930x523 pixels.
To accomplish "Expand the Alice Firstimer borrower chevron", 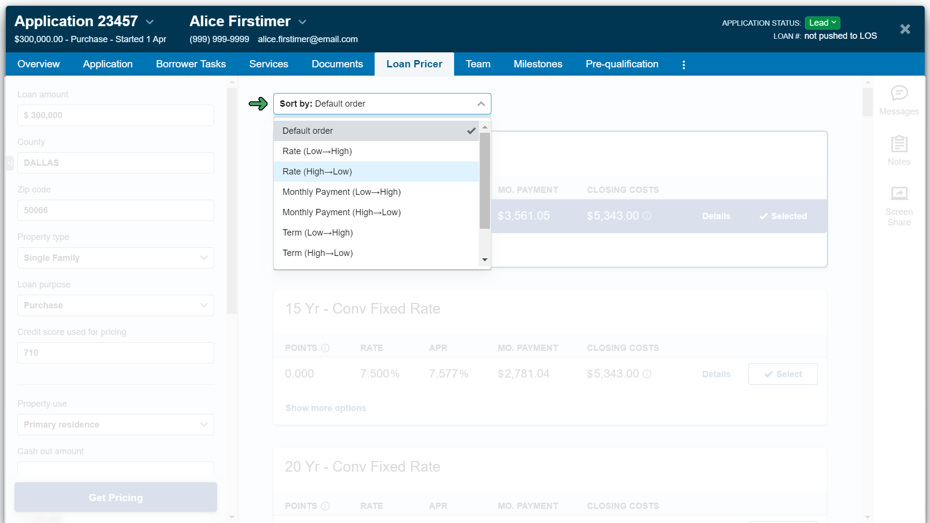I will pyautogui.click(x=302, y=22).
